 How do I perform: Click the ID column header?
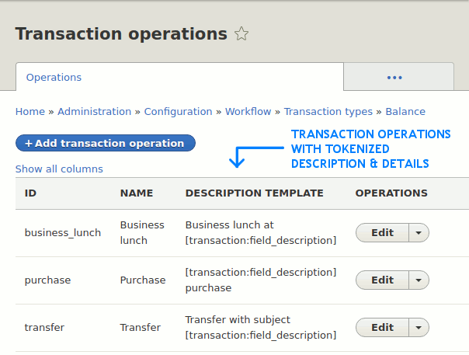[30, 193]
